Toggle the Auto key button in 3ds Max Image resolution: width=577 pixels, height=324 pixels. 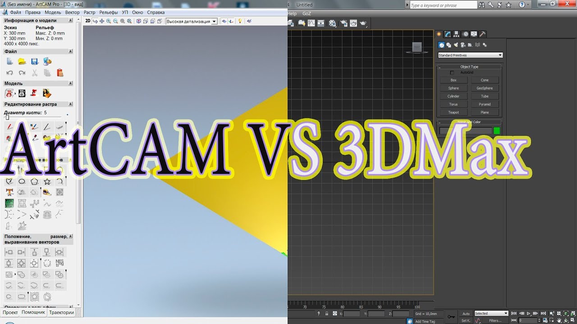pos(466,314)
